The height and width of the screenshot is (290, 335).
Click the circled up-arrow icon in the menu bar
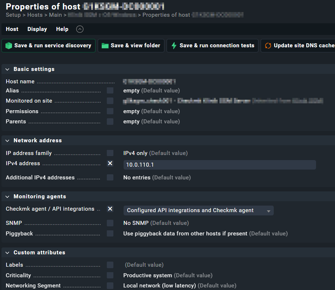pyautogui.click(x=79, y=29)
